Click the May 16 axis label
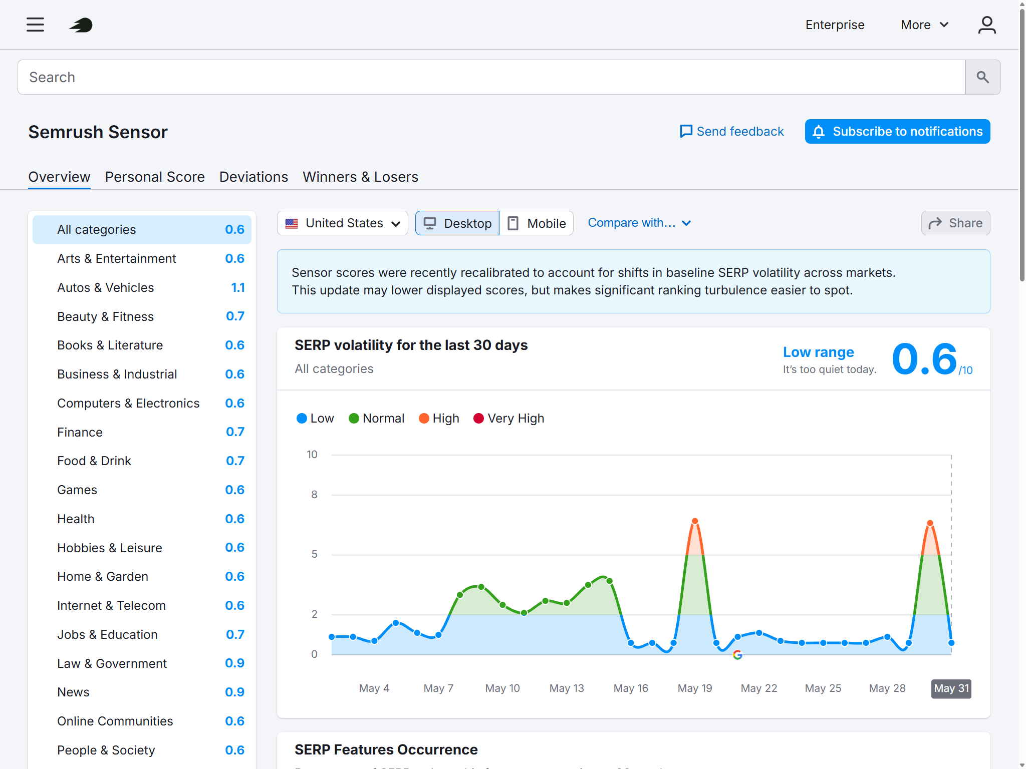 coord(631,688)
